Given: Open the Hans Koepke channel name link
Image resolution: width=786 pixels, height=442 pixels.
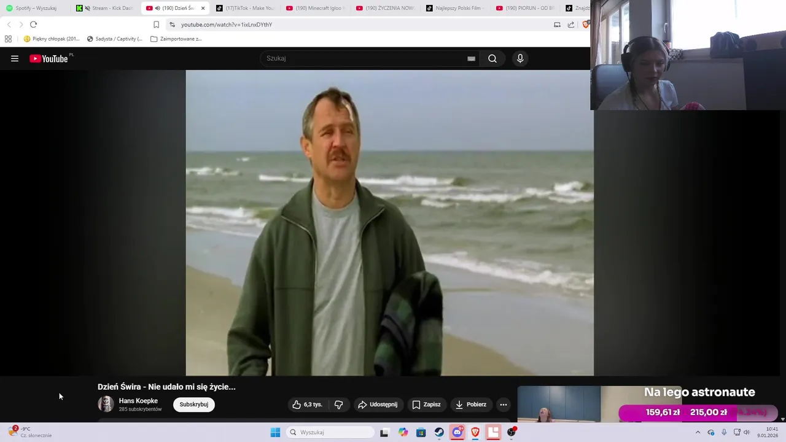Looking at the screenshot, I should (x=138, y=401).
